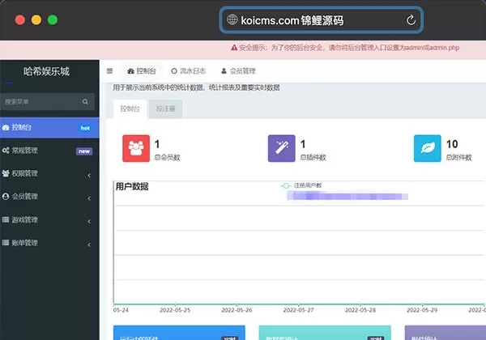
Task: Click the new badge on 常规管理
Action: tap(84, 151)
